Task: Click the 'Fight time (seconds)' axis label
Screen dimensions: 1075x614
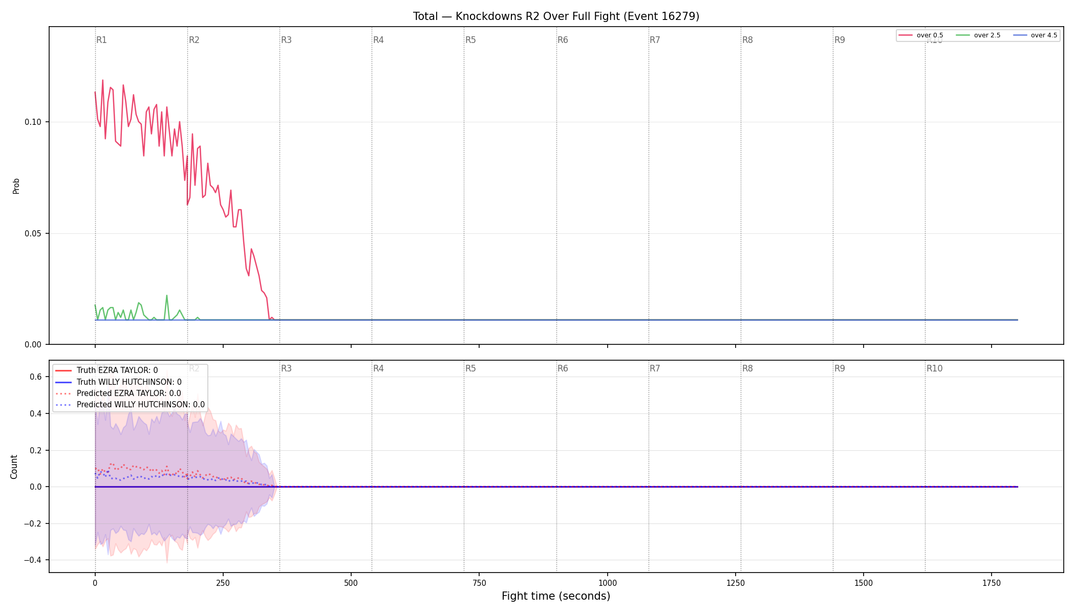Action: point(556,596)
